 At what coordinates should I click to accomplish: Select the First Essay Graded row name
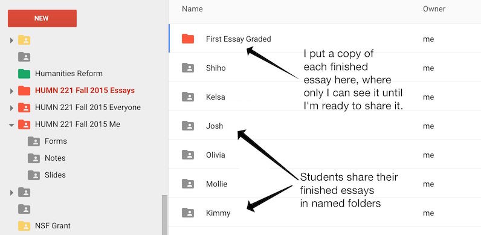[238, 39]
